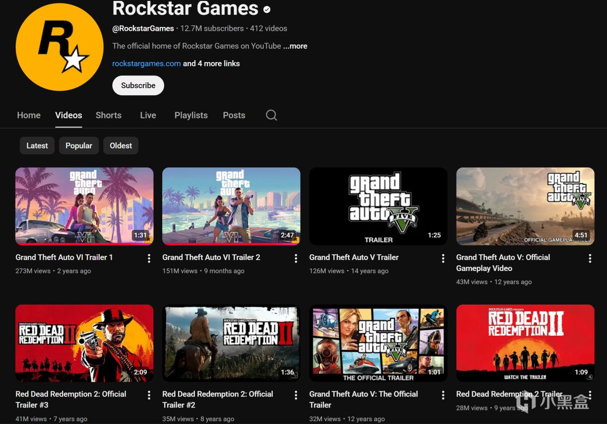This screenshot has width=607, height=424.
Task: Click '151M views • 9 months ago' text
Action: [203, 271]
